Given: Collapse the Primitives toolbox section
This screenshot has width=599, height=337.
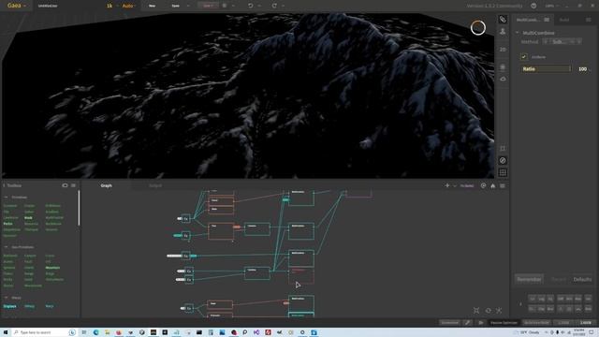Looking at the screenshot, I should (6, 198).
